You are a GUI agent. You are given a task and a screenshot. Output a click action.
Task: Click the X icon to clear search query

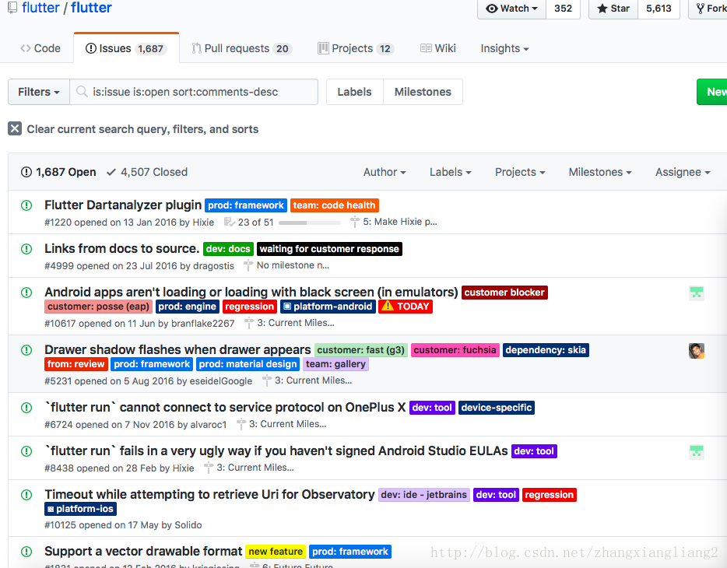click(x=15, y=128)
